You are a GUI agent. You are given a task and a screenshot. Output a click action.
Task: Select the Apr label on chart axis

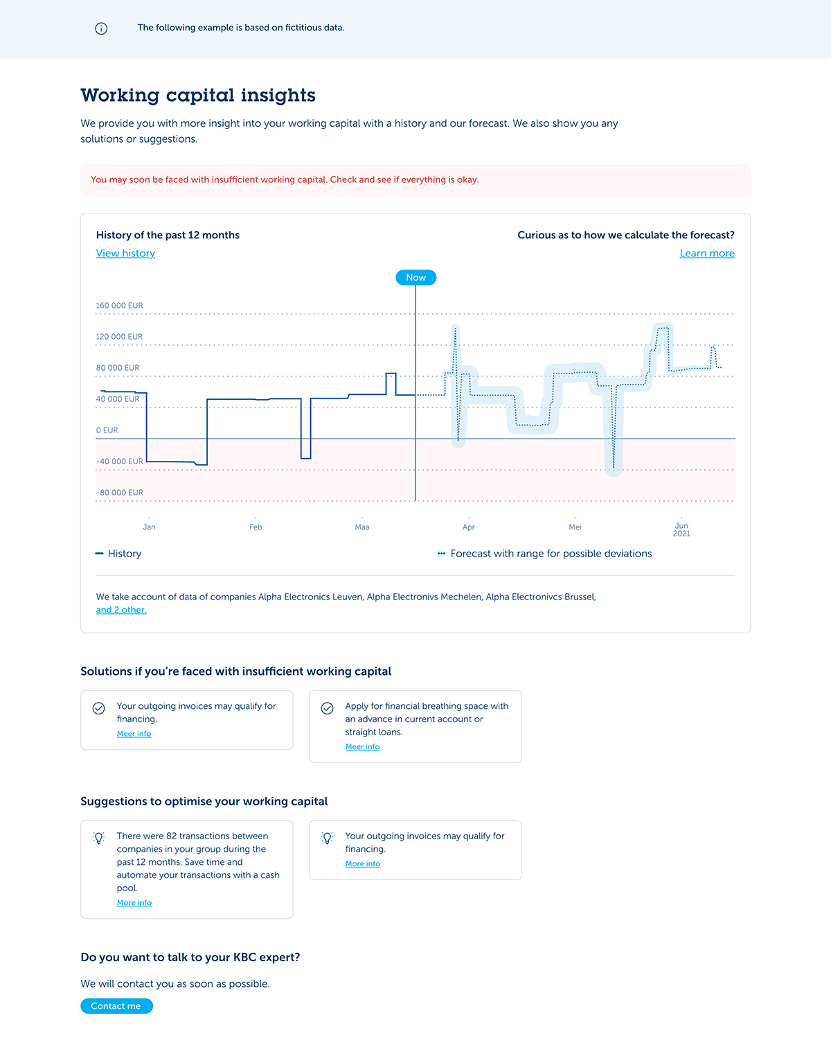click(x=469, y=527)
